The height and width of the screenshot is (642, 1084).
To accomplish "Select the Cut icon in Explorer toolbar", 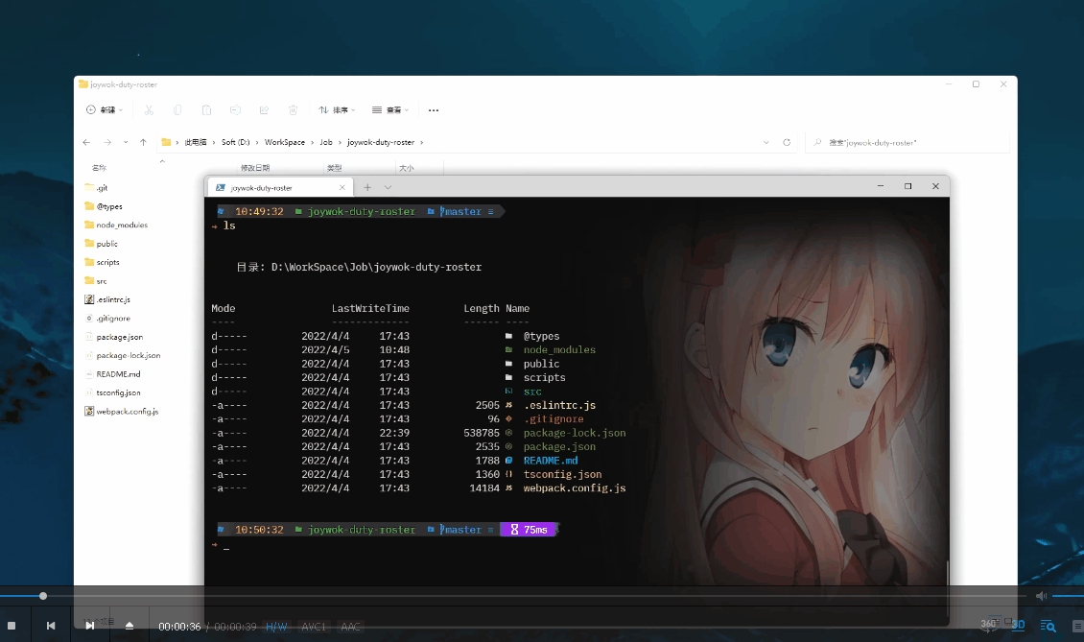I will click(x=149, y=109).
